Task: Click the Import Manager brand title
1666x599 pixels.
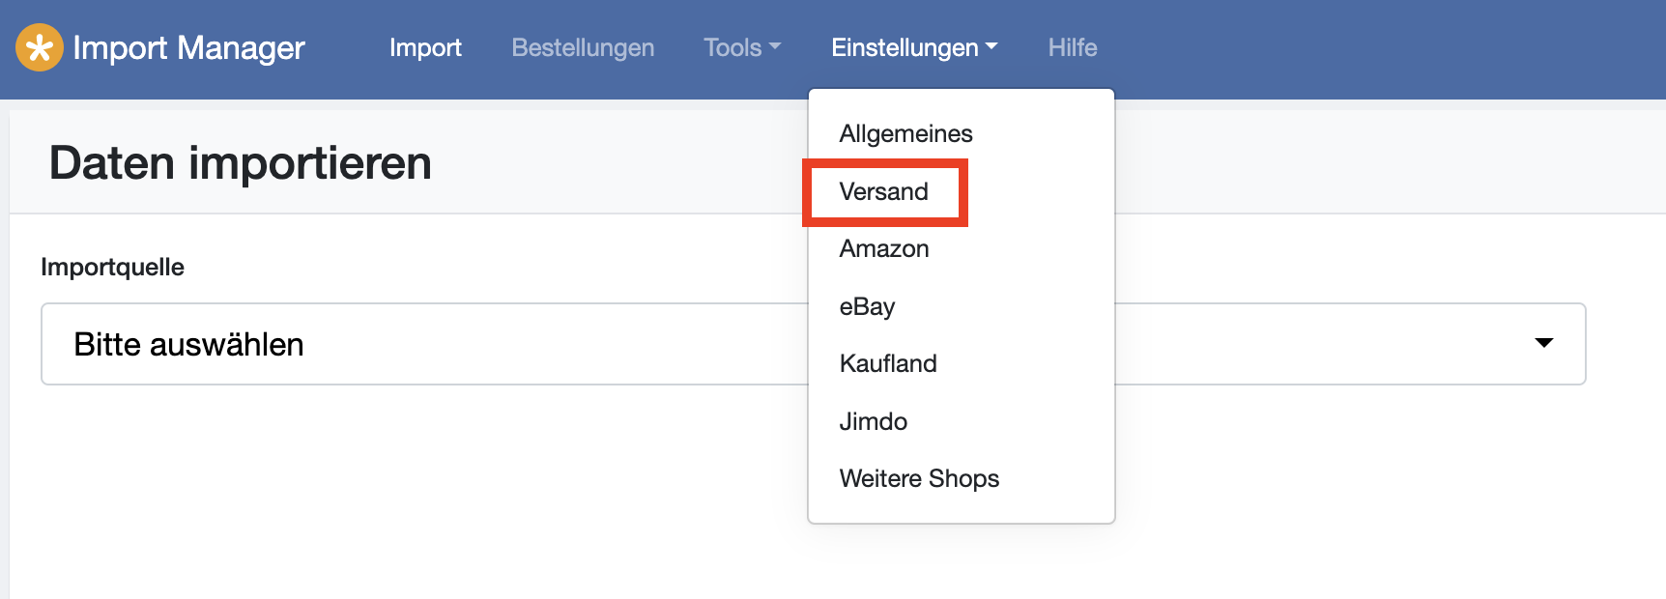Action: [x=188, y=47]
